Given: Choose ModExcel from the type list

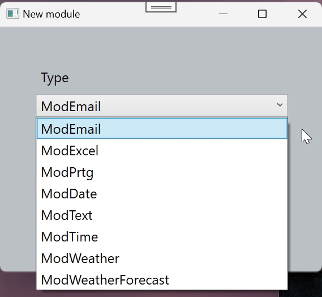Looking at the screenshot, I should pyautogui.click(x=162, y=151).
